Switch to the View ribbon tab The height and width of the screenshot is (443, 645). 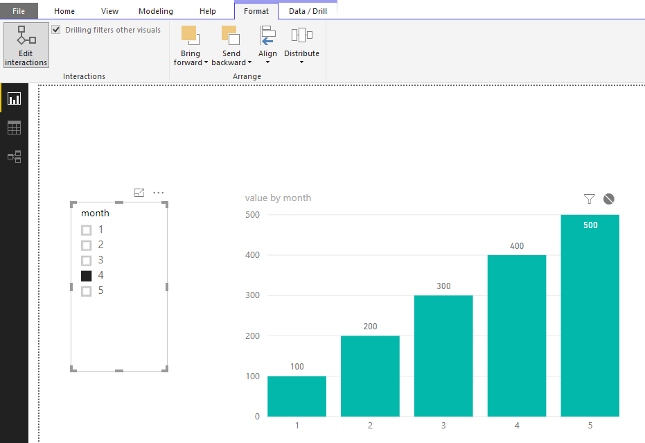pos(109,11)
